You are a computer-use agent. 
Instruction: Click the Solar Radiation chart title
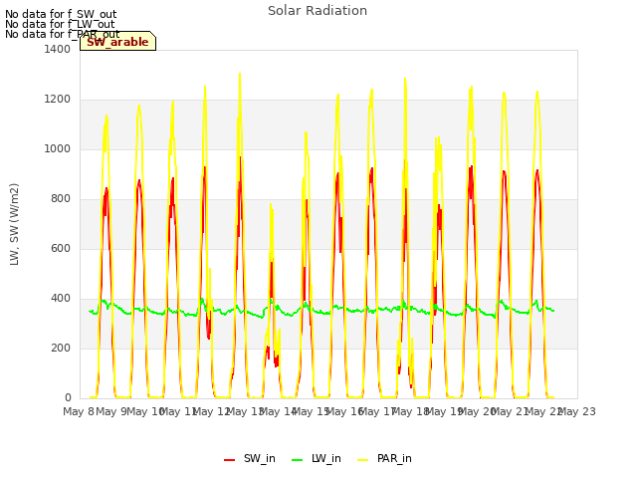coord(318,11)
